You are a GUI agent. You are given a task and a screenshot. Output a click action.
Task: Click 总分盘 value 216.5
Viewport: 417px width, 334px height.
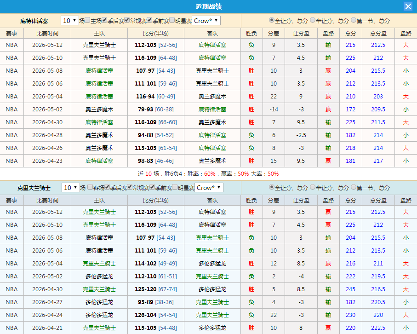point(378,289)
